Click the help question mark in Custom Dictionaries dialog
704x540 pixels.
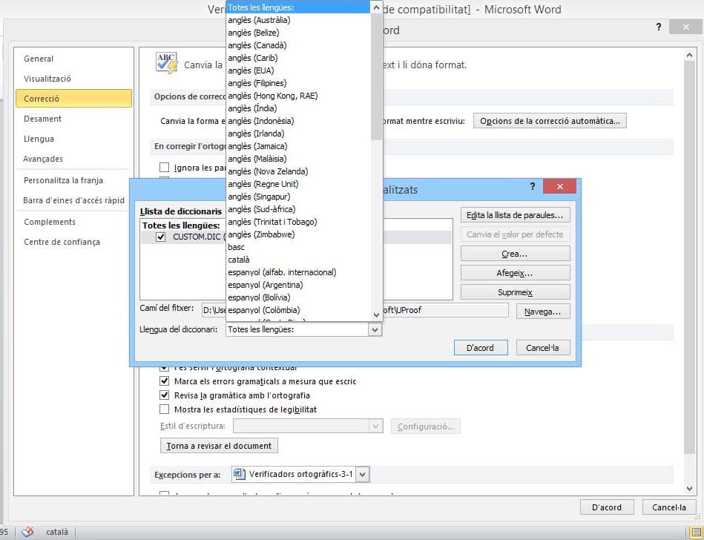533,186
